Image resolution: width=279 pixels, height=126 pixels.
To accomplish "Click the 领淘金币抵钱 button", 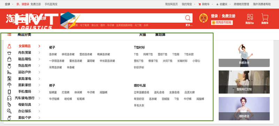I will pos(222,23).
